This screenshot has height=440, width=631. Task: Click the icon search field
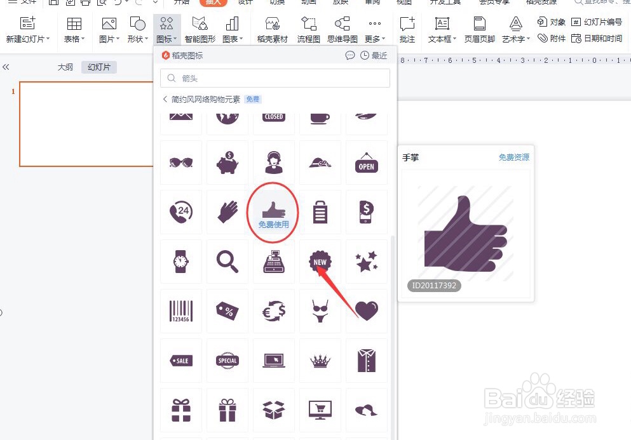275,78
